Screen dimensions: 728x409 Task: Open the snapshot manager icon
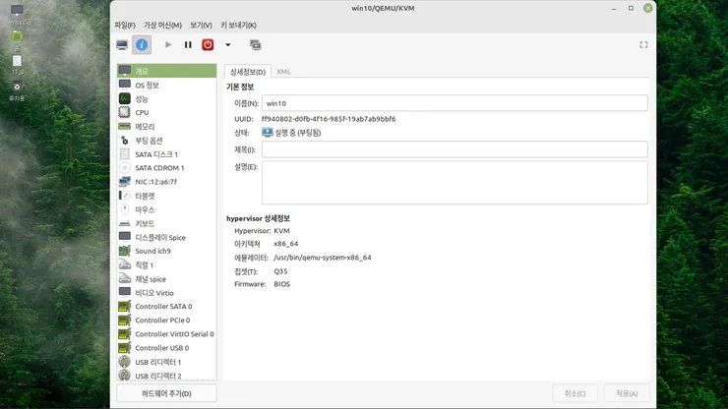click(x=256, y=45)
